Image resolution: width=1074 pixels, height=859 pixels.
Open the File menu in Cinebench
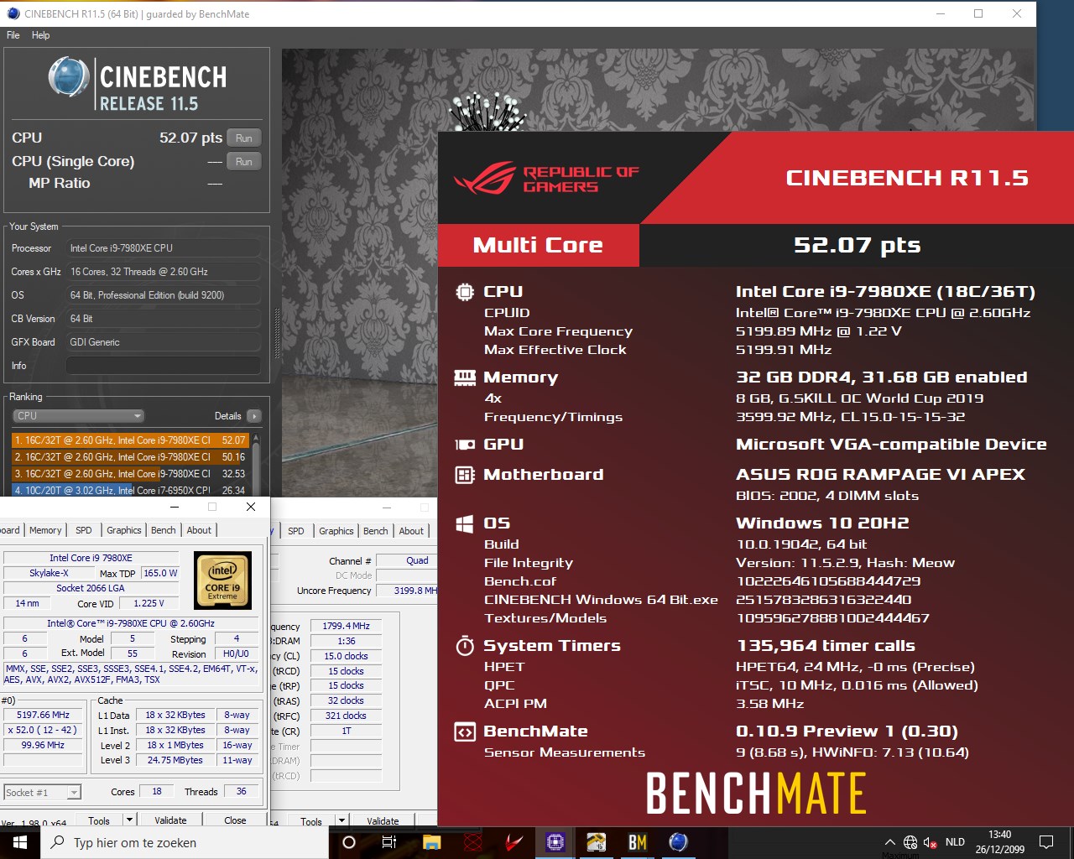click(13, 35)
